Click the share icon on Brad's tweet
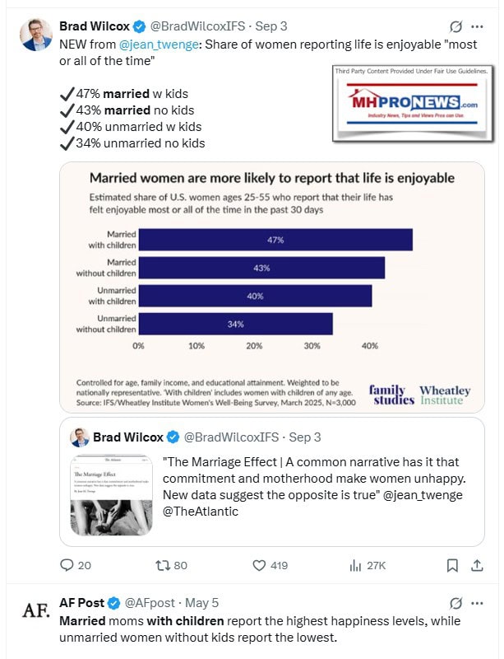 [x=476, y=565]
